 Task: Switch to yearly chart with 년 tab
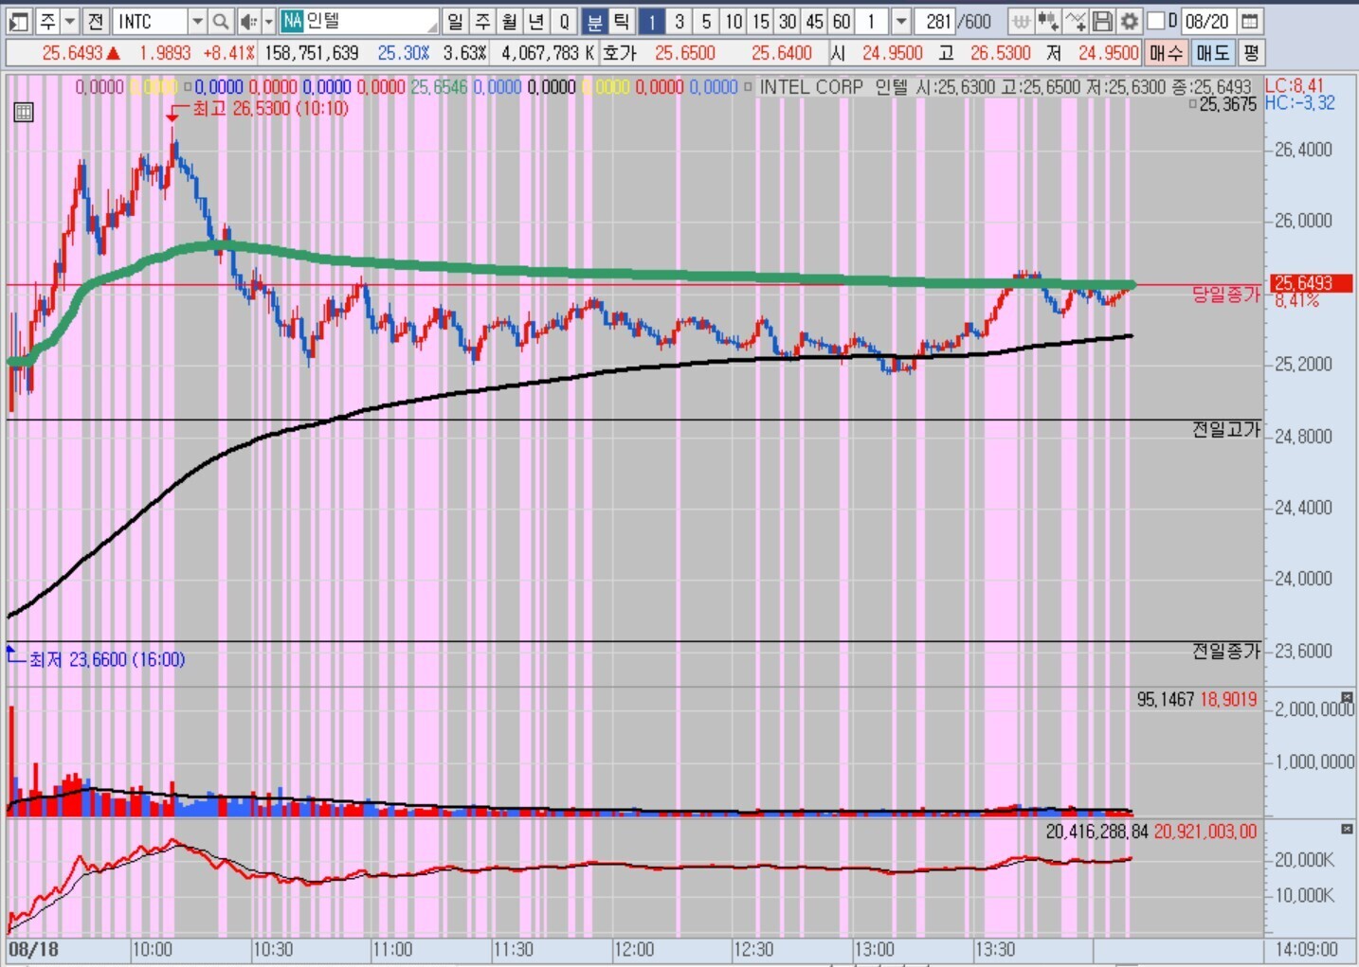[x=536, y=21]
